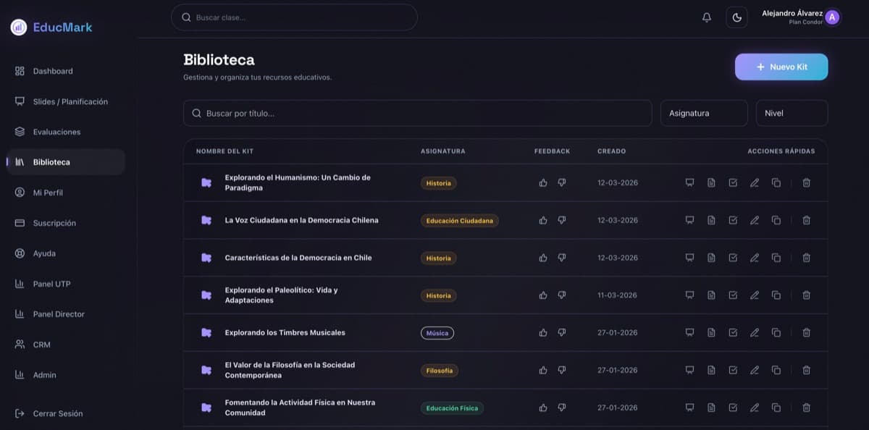Screen dimensions: 869x430
Task: Open document icon for La Voz Ciudadana kit
Action: [711, 220]
